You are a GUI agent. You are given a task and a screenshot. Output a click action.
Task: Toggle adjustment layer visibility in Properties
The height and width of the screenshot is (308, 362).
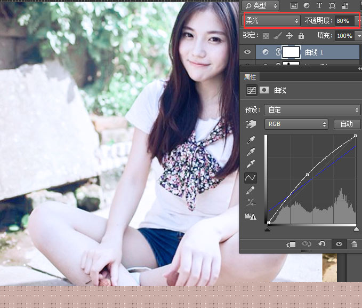[339, 244]
